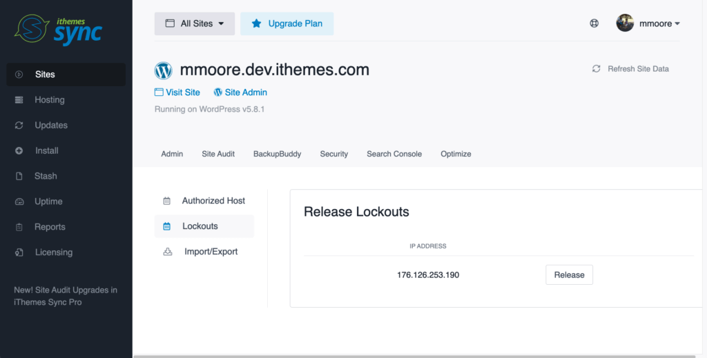The width and height of the screenshot is (707, 358).
Task: Click the Running on WordPress v5.8.1 text
Action: [210, 110]
